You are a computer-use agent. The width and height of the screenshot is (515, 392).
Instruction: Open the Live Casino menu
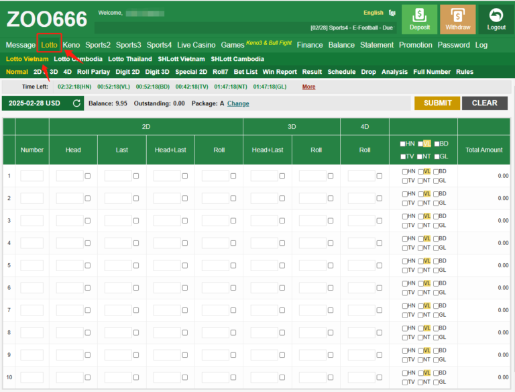[x=196, y=45]
